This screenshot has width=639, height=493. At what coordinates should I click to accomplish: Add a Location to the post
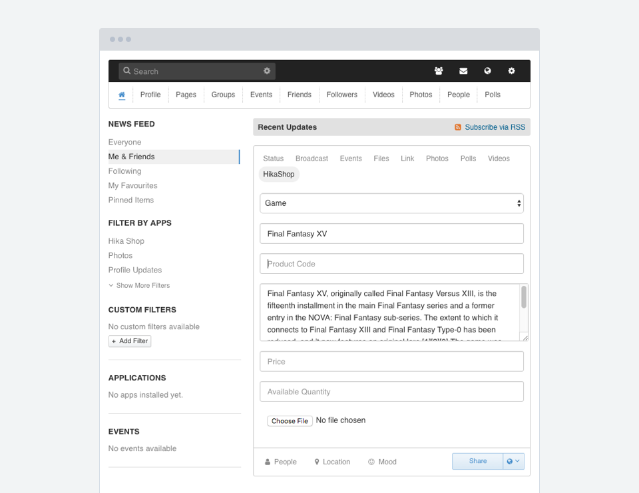tap(331, 462)
